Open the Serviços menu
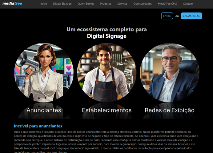 pyautogui.click(x=122, y=4)
